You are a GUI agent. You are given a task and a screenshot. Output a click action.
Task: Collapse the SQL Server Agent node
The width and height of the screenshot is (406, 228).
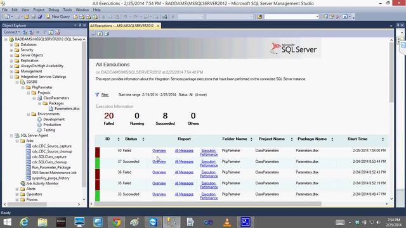(x=11, y=136)
